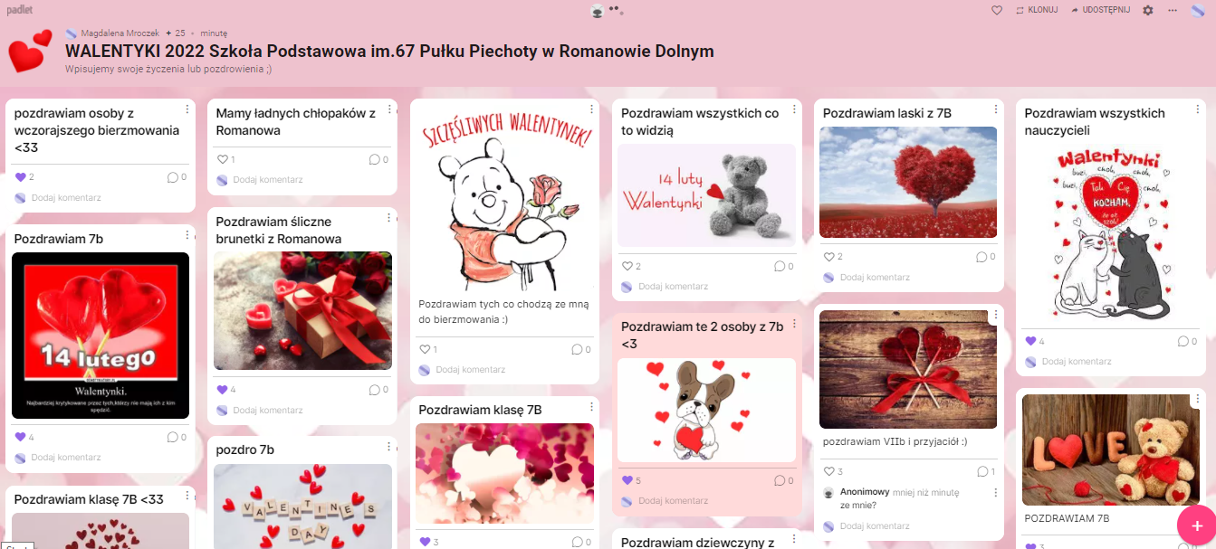Toggle like on 'Pozdrawiam laski z 7B' post
The image size is (1216, 549).
click(828, 257)
